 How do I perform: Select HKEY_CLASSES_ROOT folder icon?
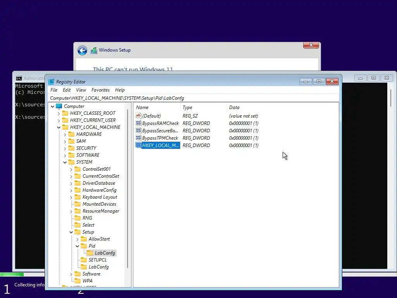65,113
